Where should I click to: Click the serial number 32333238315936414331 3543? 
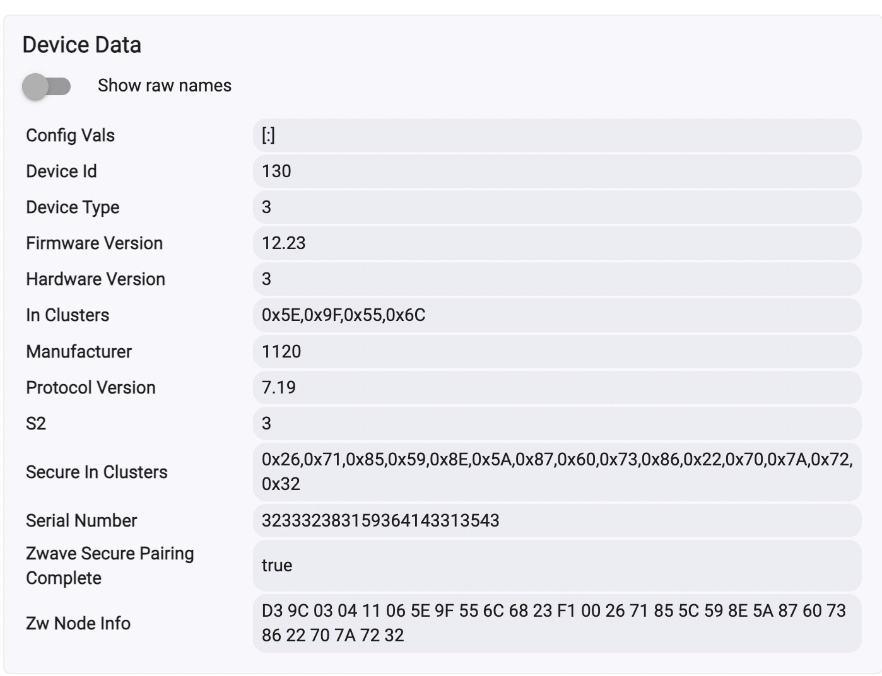coord(557,520)
